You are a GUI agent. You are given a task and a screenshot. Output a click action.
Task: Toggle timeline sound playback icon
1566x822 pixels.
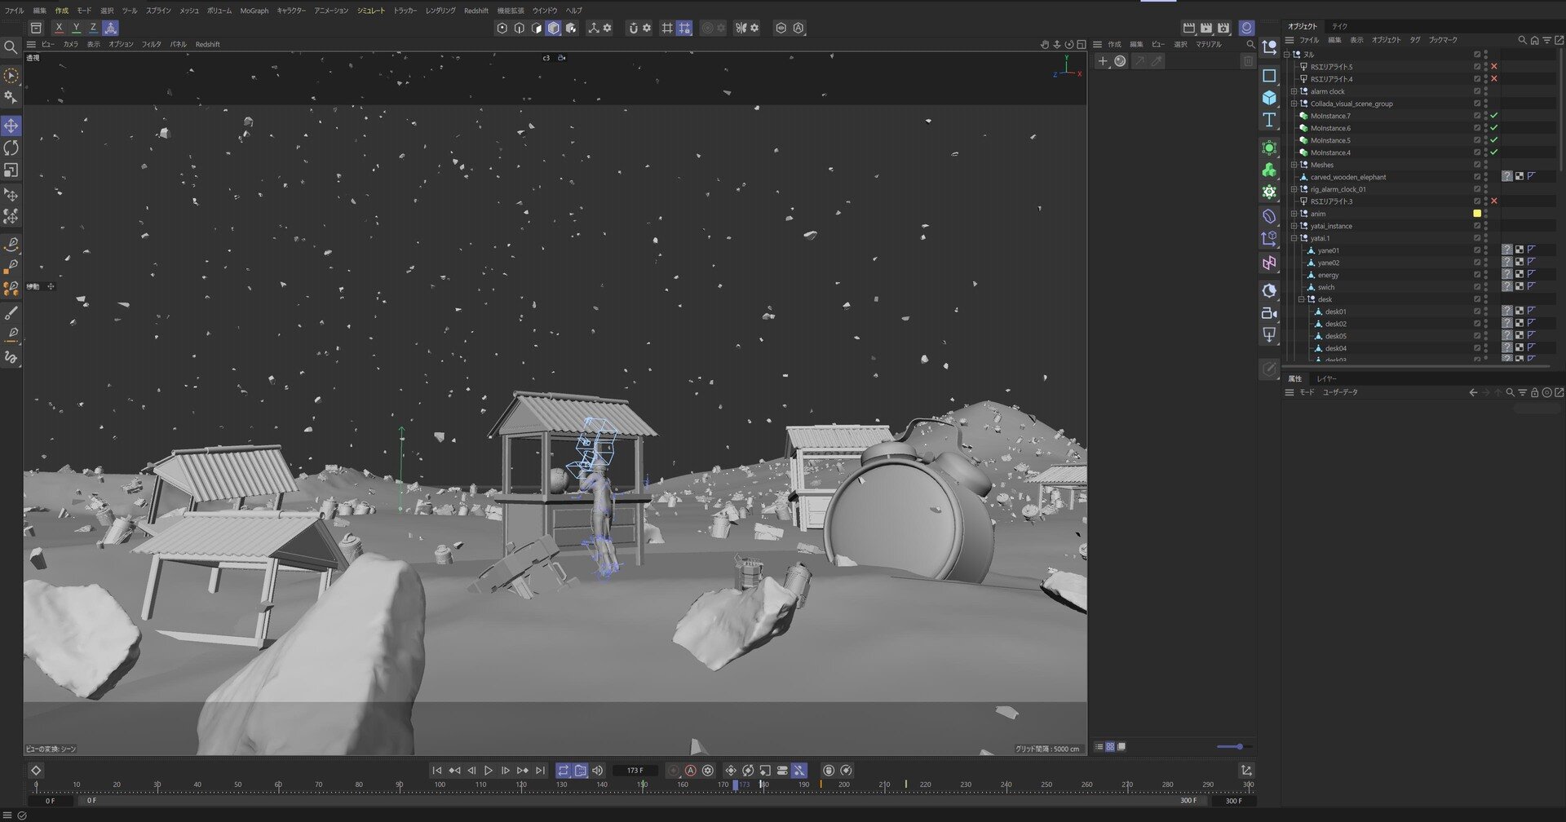pyautogui.click(x=598, y=771)
